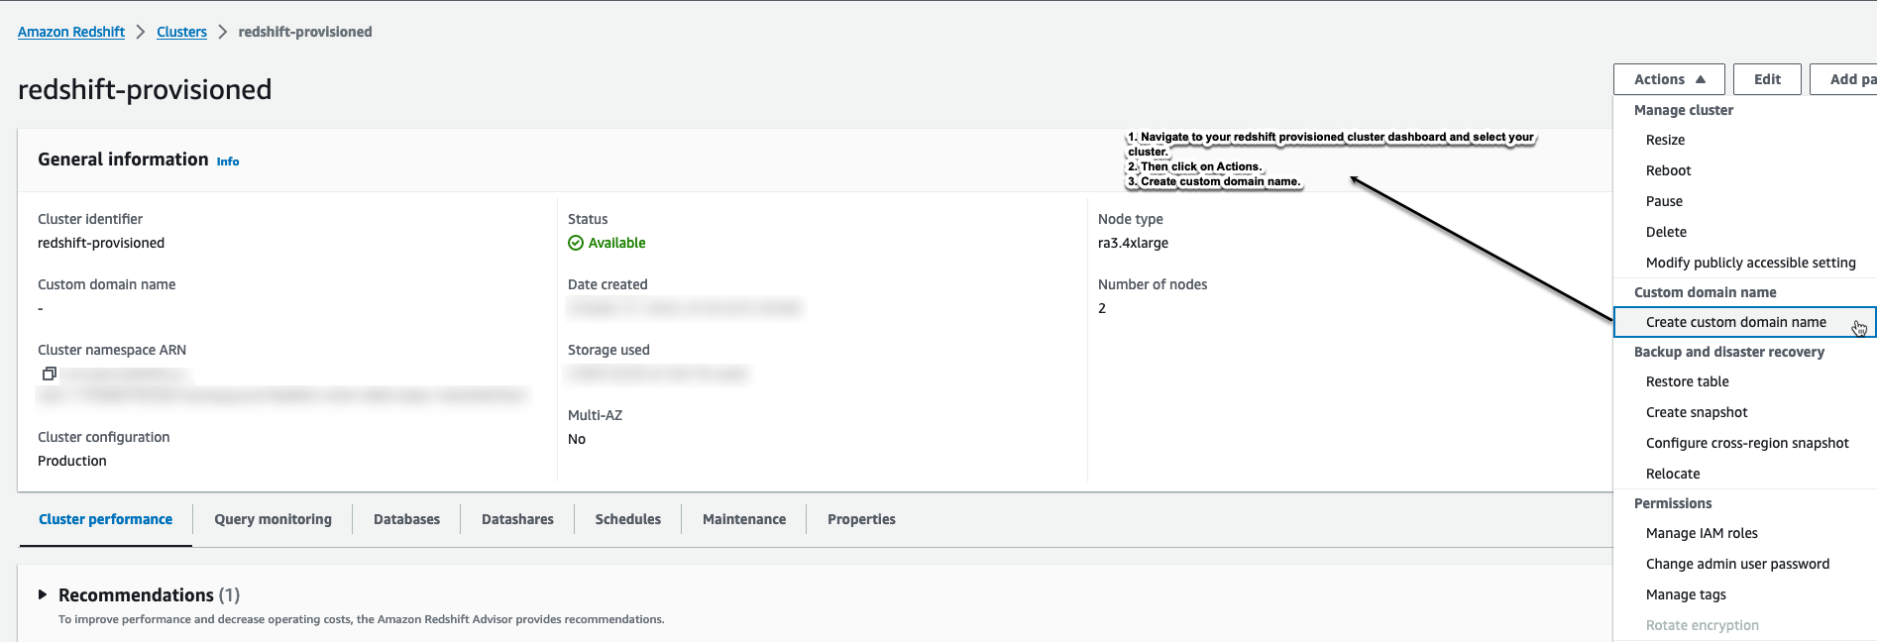Click the ra3.4xlarge node type value
The width and height of the screenshot is (1877, 642).
[1133, 243]
